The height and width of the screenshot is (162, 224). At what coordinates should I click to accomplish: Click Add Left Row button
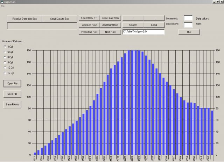tap(89, 25)
